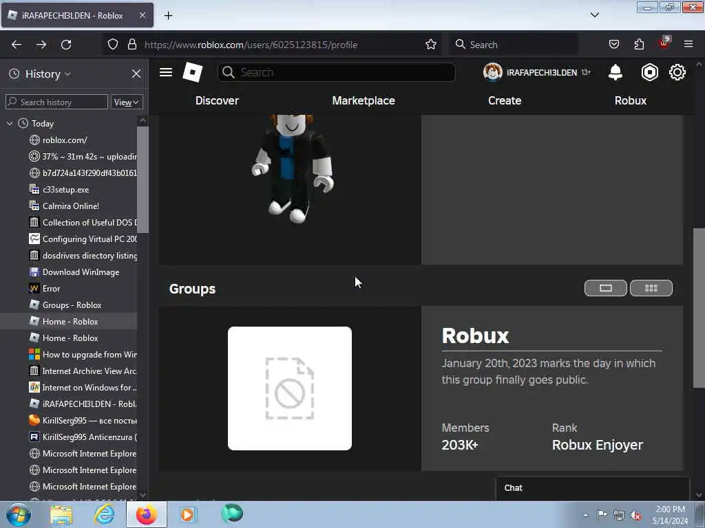
Task: Click the site security padlock icon
Action: pyautogui.click(x=131, y=45)
